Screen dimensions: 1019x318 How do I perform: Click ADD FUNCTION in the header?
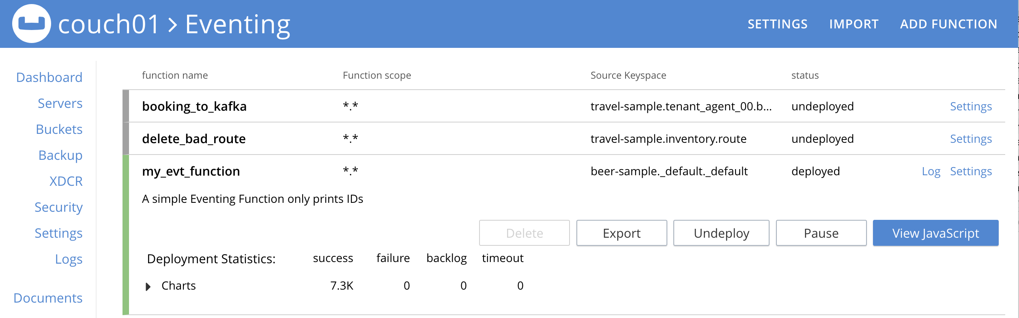point(948,24)
